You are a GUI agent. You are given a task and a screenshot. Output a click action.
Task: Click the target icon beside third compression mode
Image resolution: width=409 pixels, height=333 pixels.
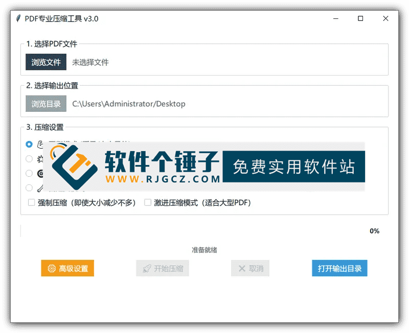40,173
